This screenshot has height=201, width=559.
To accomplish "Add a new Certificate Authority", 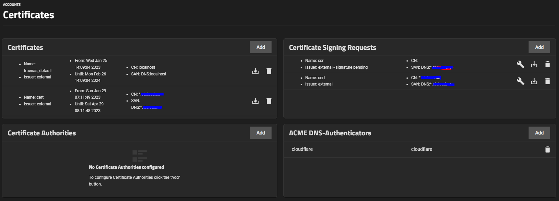I will pyautogui.click(x=261, y=133).
